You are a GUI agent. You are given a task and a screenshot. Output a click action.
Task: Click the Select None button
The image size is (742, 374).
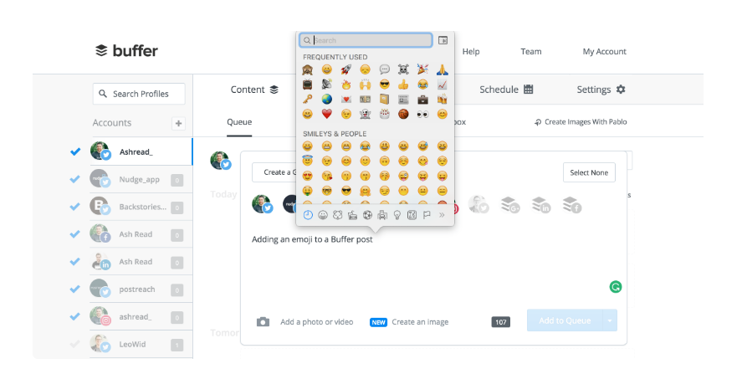coord(589,173)
